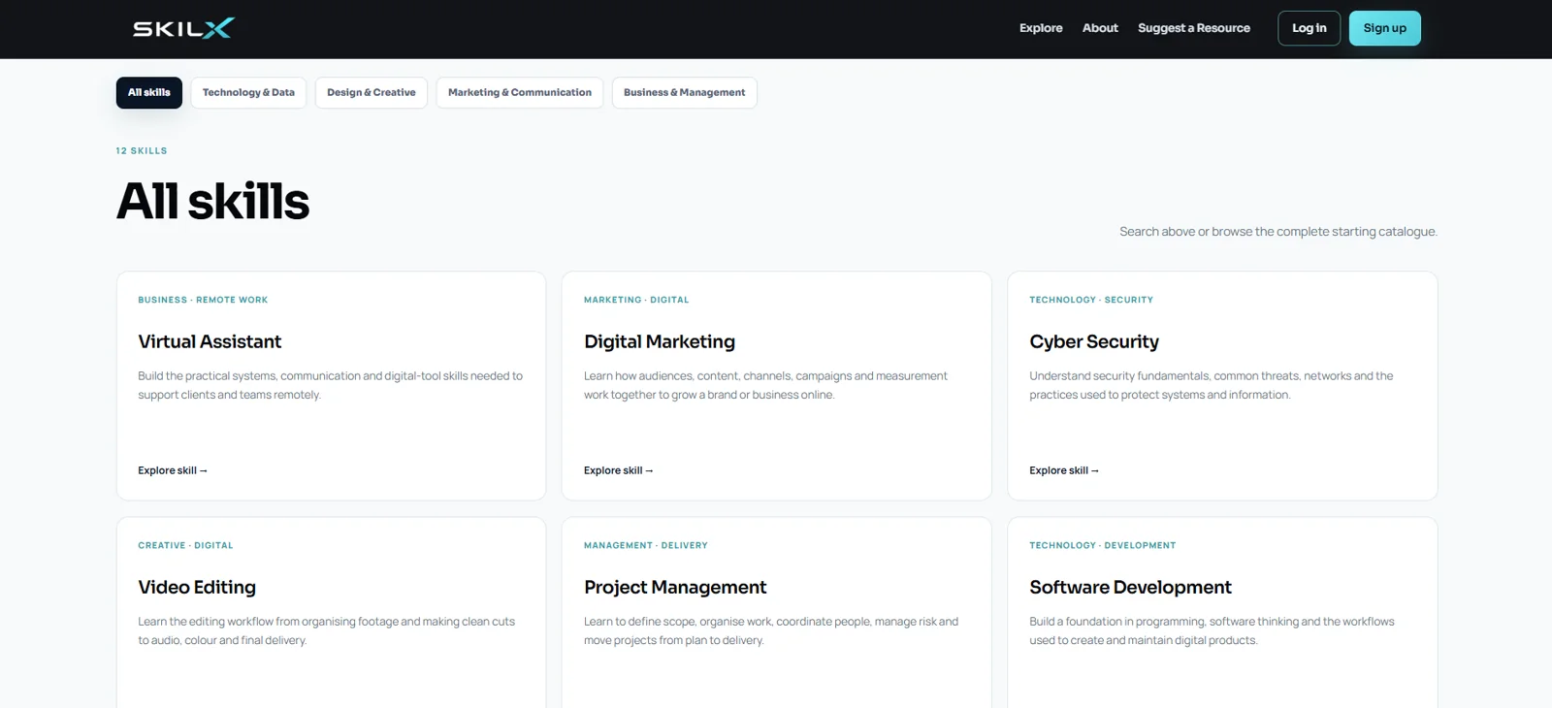Image resolution: width=1552 pixels, height=708 pixels.
Task: Click the Software Development card title
Action: point(1130,587)
